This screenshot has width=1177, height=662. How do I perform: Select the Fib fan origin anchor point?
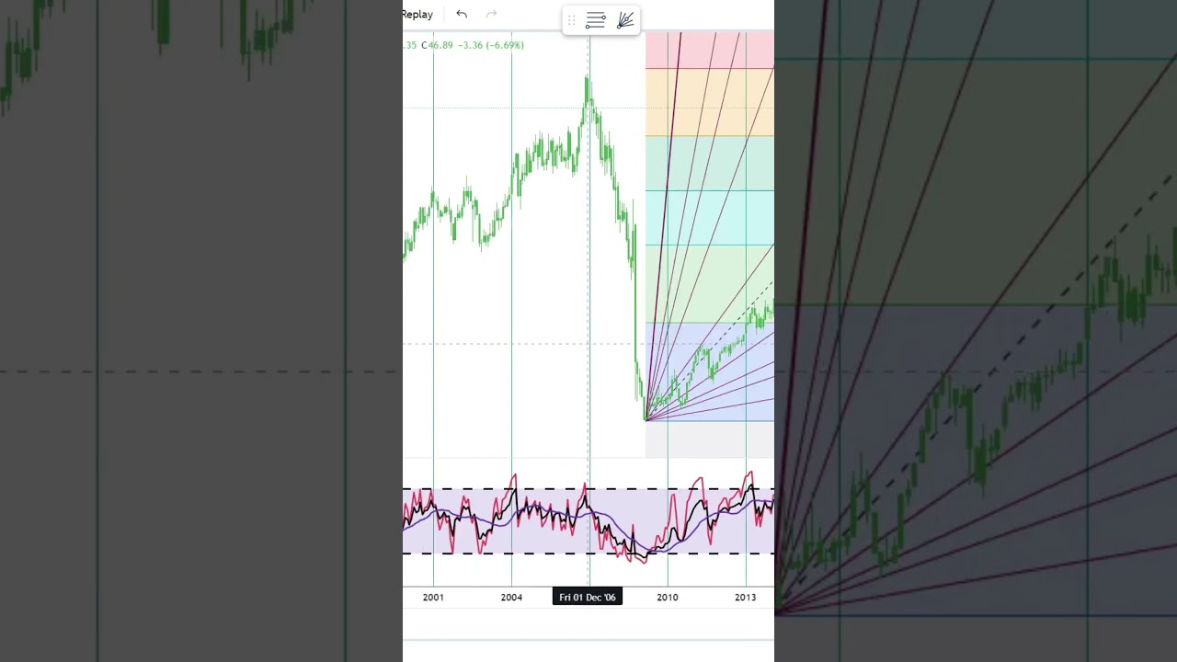click(x=646, y=421)
